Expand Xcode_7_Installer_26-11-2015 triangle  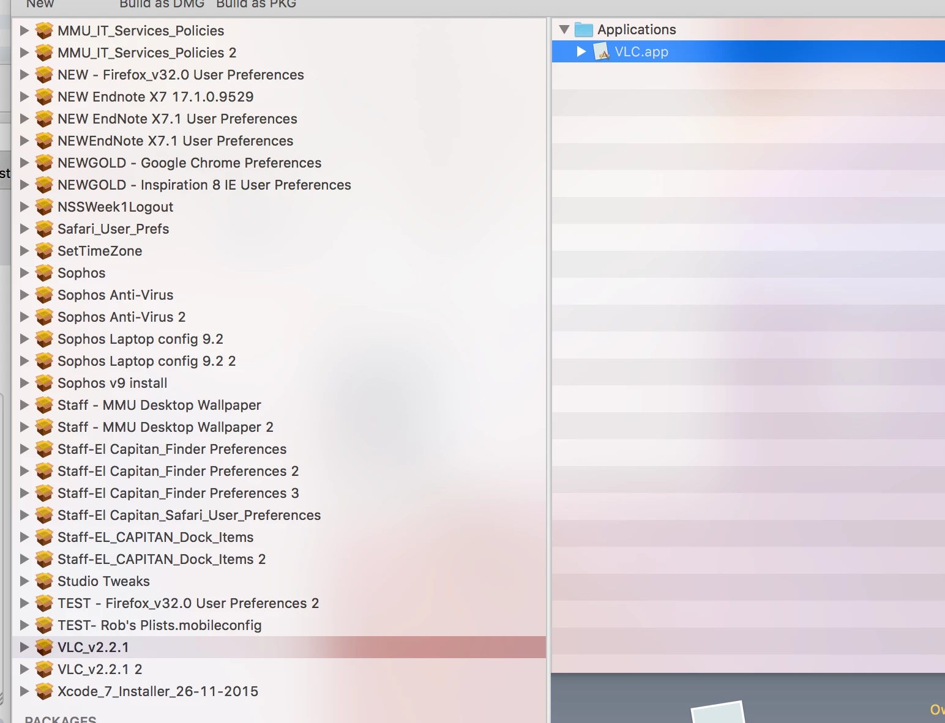[x=24, y=691]
